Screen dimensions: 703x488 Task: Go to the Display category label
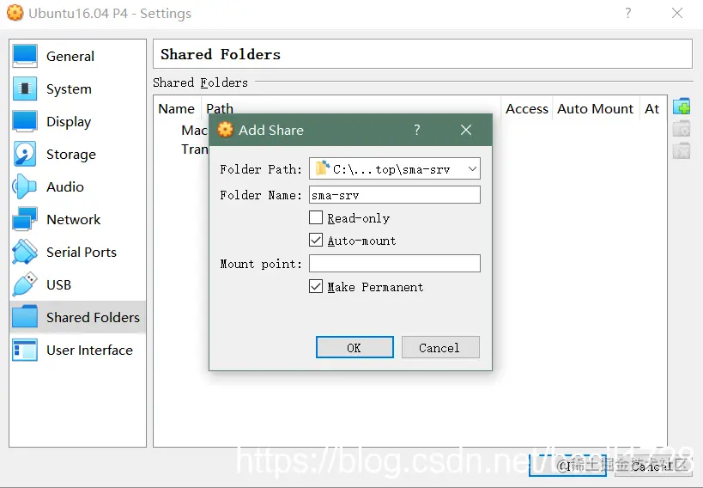[x=69, y=122]
